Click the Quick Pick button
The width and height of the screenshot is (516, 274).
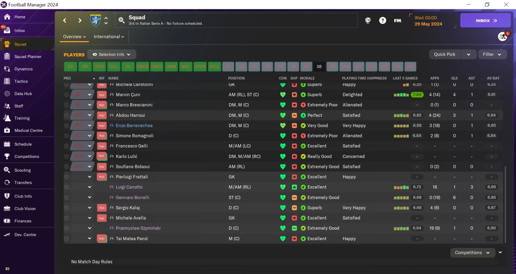pyautogui.click(x=445, y=54)
